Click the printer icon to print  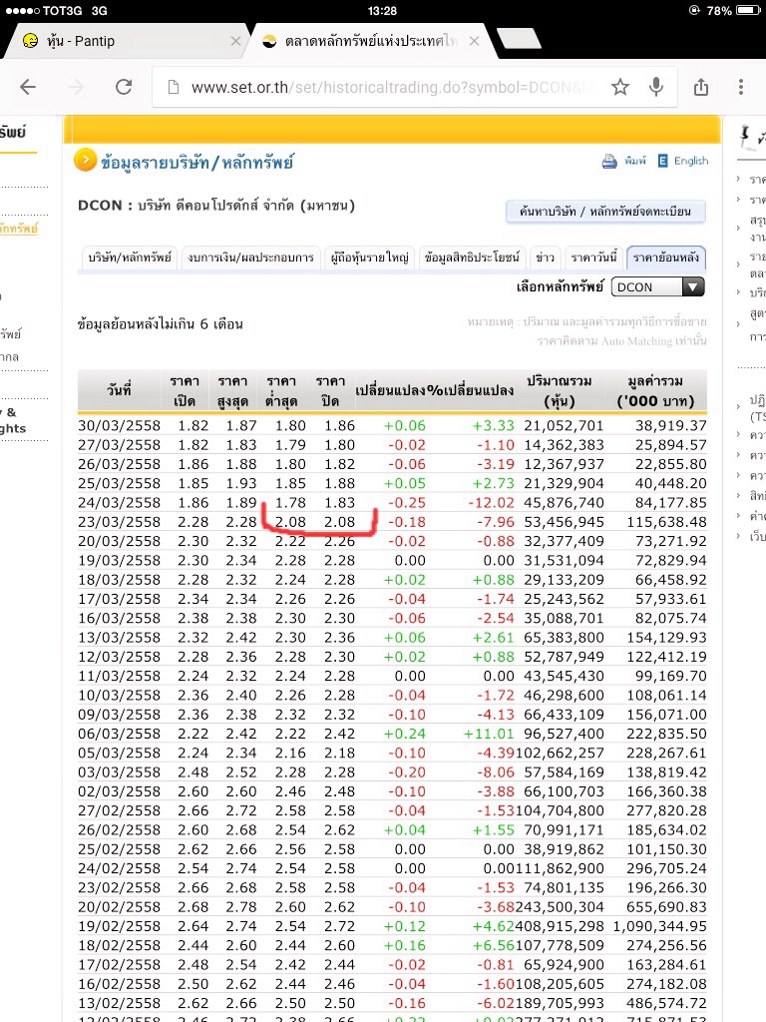tap(609, 161)
